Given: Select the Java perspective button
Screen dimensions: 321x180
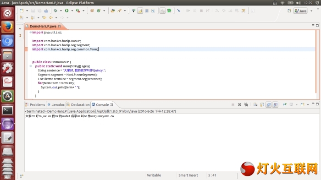Looking at the screenshot, I should [300, 11].
